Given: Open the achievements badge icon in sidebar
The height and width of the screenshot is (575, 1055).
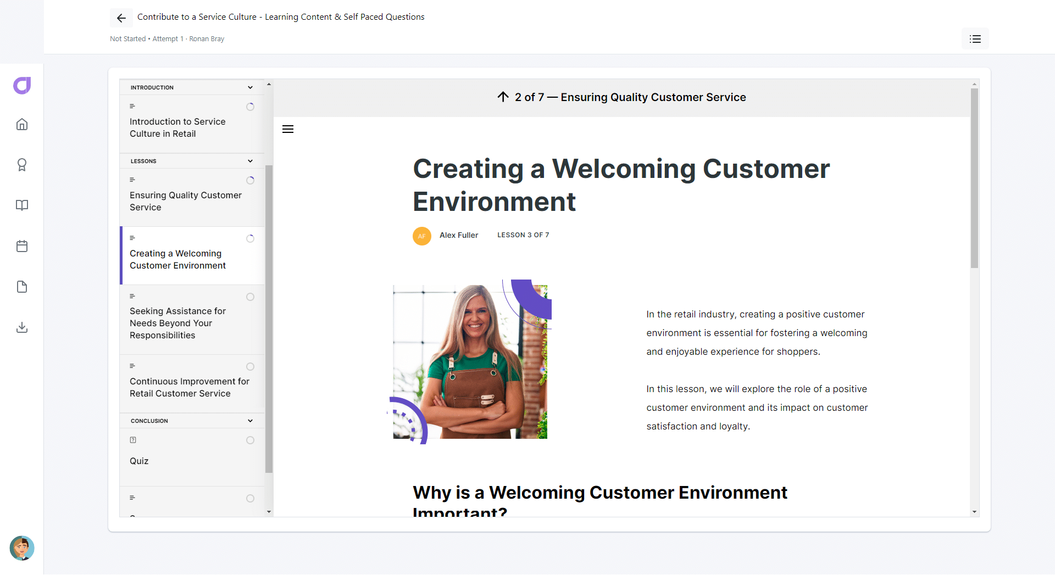Looking at the screenshot, I should (22, 165).
